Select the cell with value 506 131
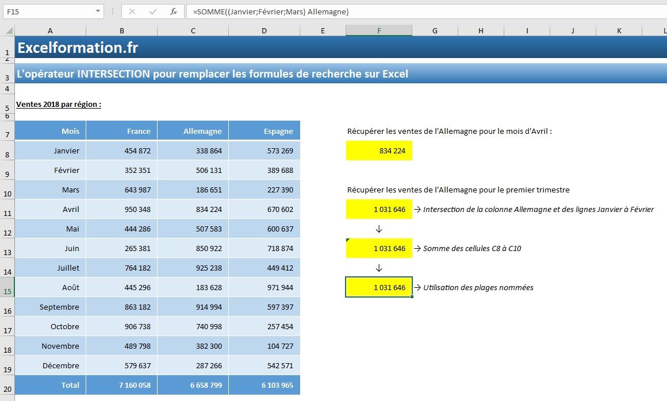667x401 pixels. [x=193, y=171]
